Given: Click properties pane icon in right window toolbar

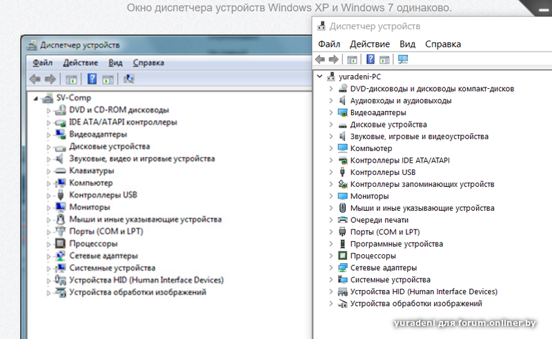Looking at the screenshot, I should coord(384,60).
